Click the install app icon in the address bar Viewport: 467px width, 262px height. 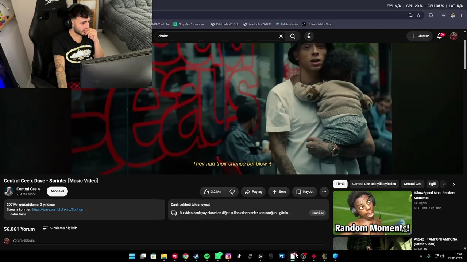pyautogui.click(x=410, y=15)
